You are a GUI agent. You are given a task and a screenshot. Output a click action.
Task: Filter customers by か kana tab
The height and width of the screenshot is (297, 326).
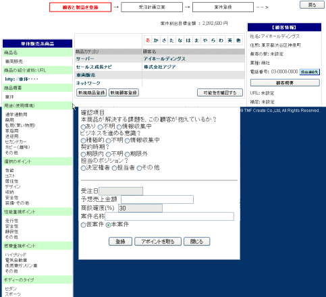(x=156, y=40)
